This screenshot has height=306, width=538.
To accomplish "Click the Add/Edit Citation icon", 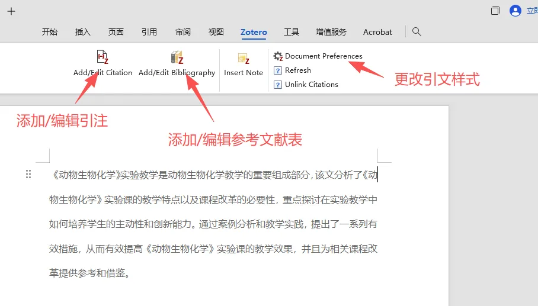I will 103,57.
